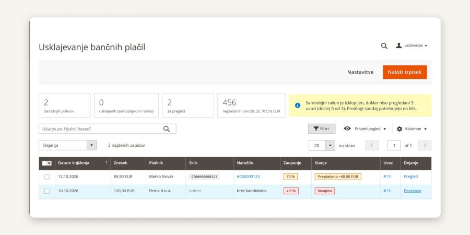Tick the header select-all checkbox
The width and height of the screenshot is (470, 235).
click(44, 163)
